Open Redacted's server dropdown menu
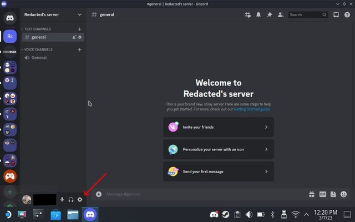The image size is (355, 222). (x=53, y=15)
